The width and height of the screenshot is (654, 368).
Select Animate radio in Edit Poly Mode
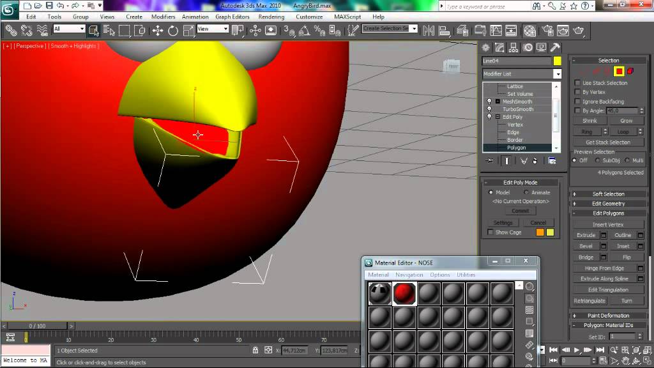526,192
